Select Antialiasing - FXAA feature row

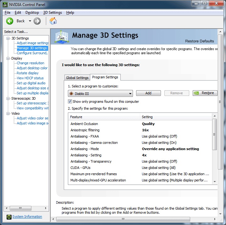click(x=140, y=136)
